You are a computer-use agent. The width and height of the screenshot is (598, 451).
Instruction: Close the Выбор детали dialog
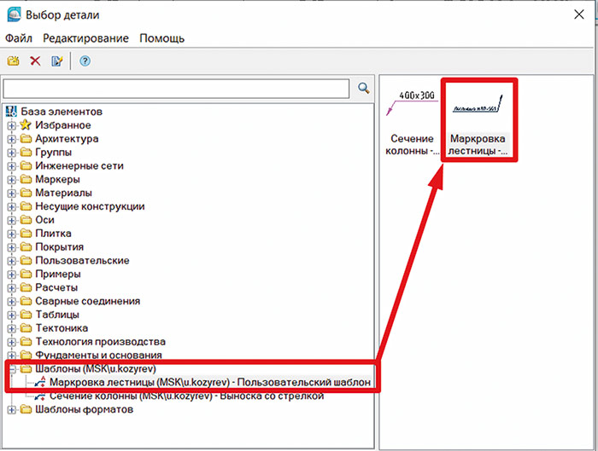tap(579, 14)
